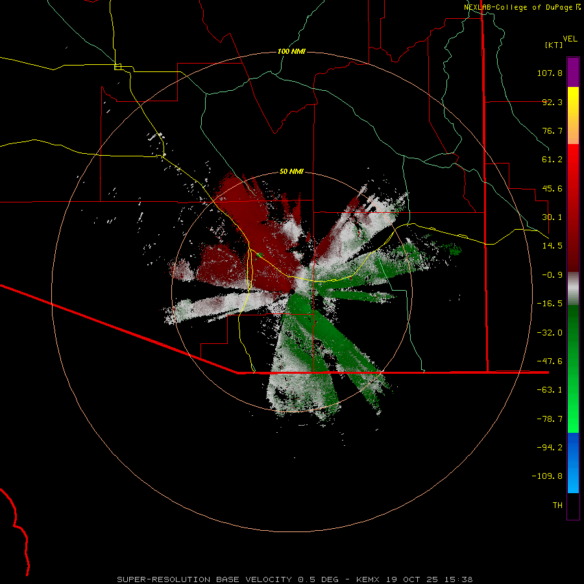Click the 14.5 legend value

[x=552, y=246]
